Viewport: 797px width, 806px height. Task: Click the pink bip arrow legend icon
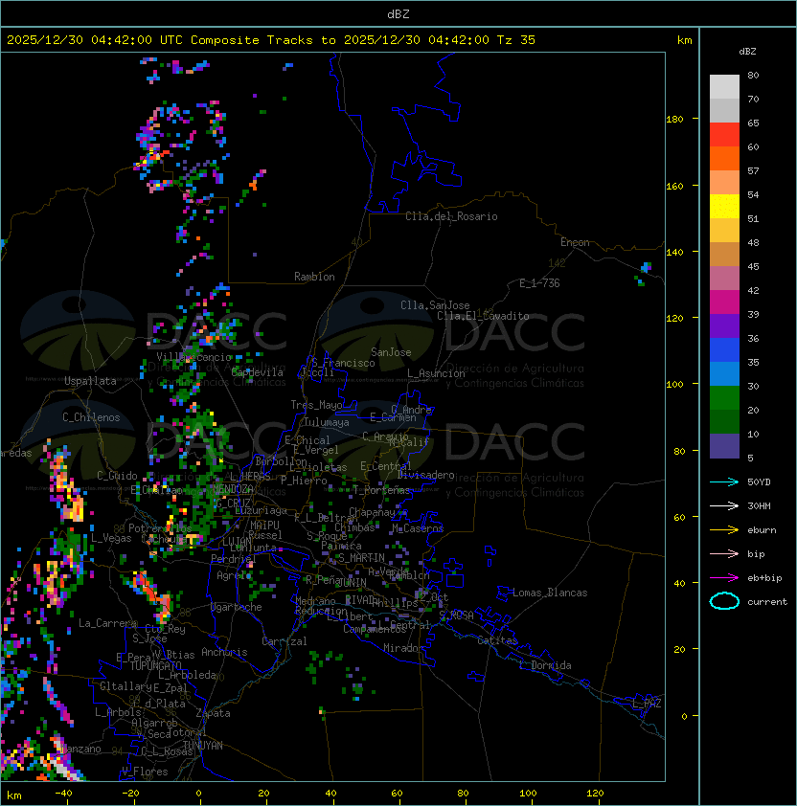click(724, 553)
